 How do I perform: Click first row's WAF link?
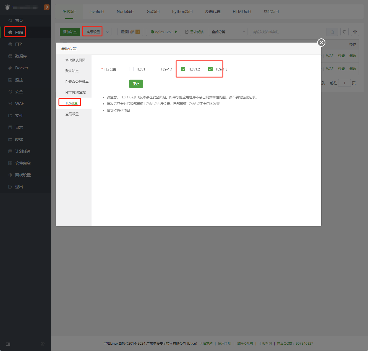coord(330,56)
